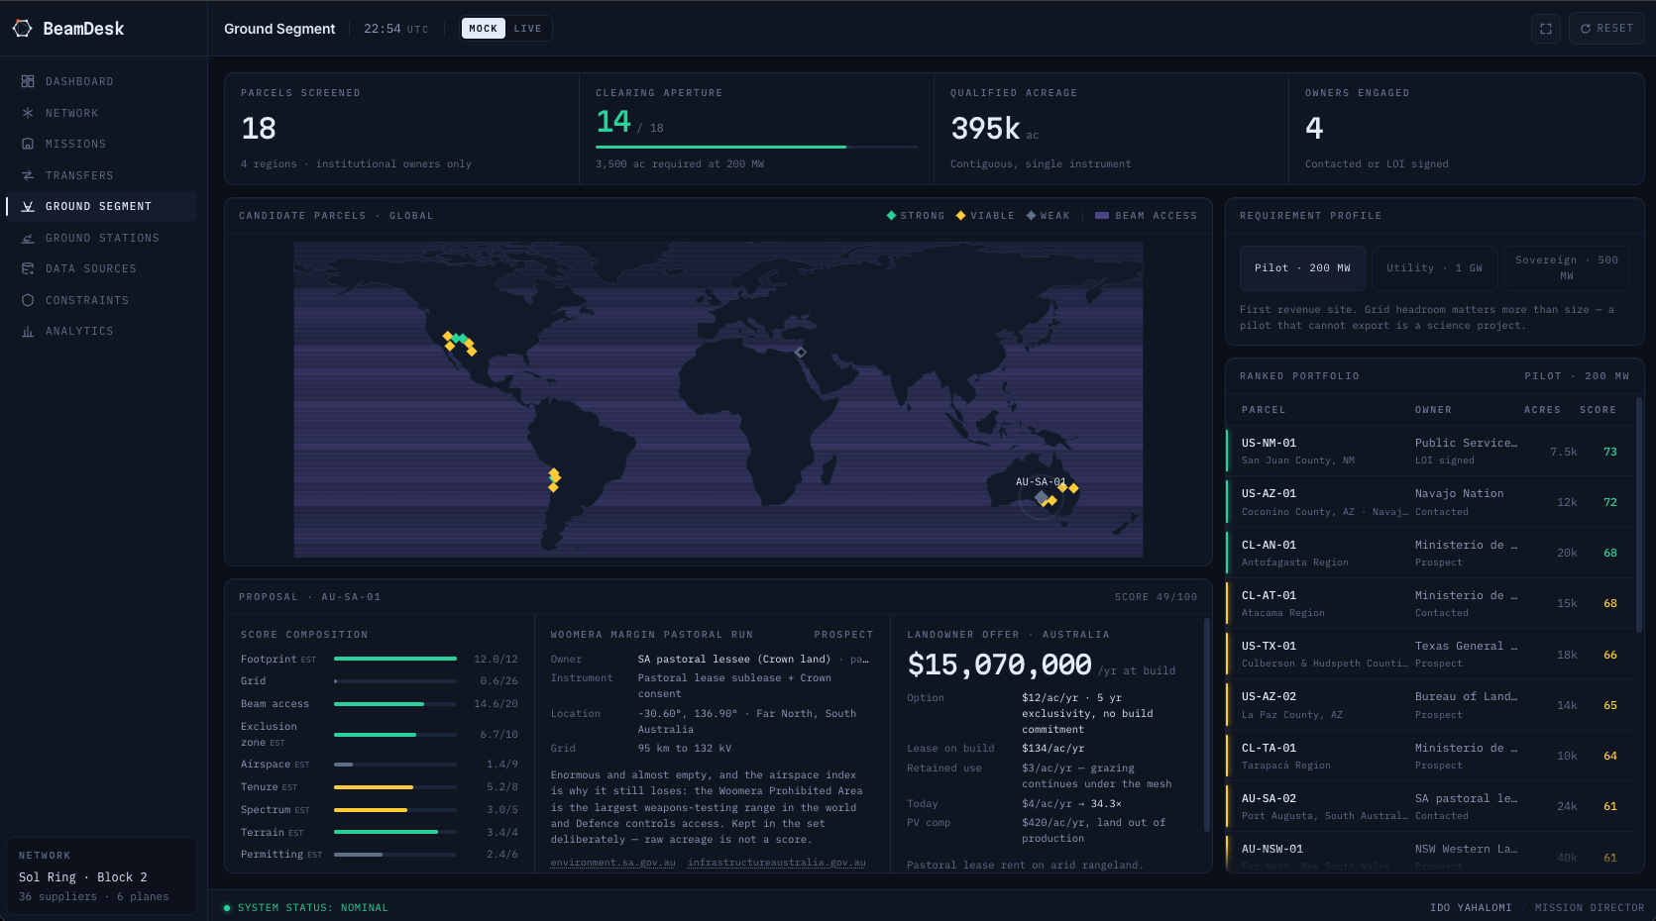This screenshot has width=1656, height=921.
Task: Select the CL-AT-01 parcel row
Action: pyautogui.click(x=1429, y=604)
